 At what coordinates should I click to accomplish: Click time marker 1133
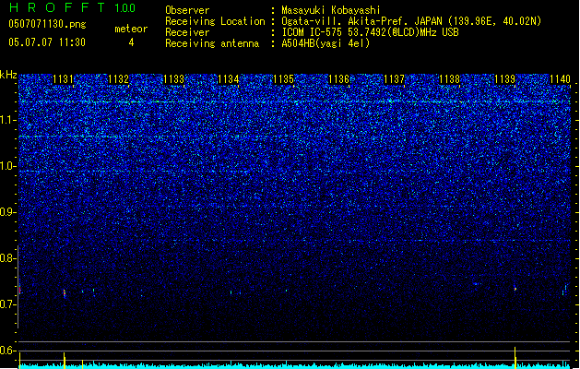[x=173, y=79]
